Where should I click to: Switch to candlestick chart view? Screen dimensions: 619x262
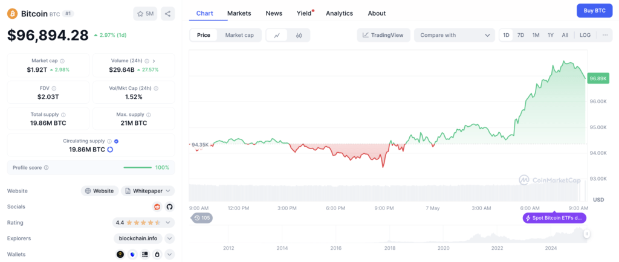(x=299, y=35)
